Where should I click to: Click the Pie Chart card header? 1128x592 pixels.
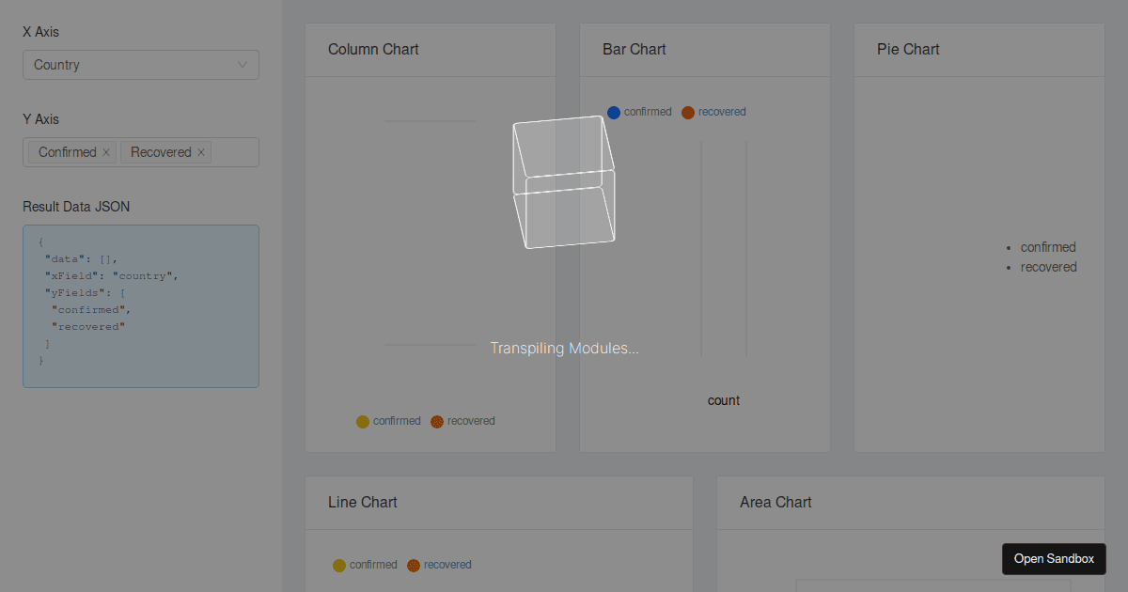point(908,49)
